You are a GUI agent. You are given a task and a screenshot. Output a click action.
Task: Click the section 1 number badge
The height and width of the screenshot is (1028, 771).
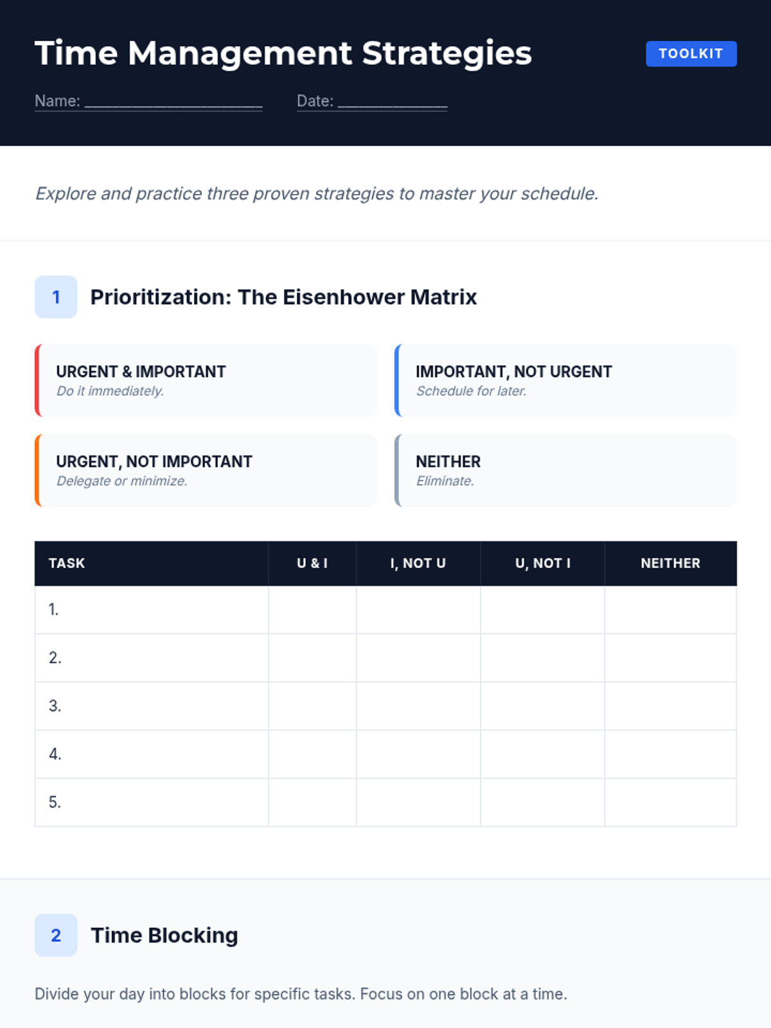coord(56,297)
